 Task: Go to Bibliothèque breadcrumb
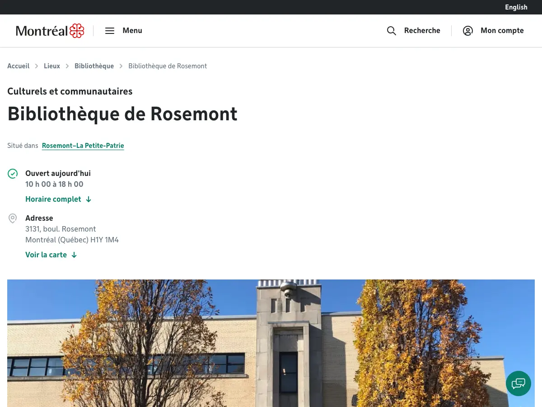point(94,66)
